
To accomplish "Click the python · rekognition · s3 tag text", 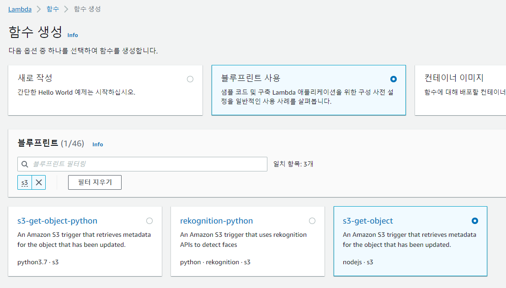I will (215, 262).
